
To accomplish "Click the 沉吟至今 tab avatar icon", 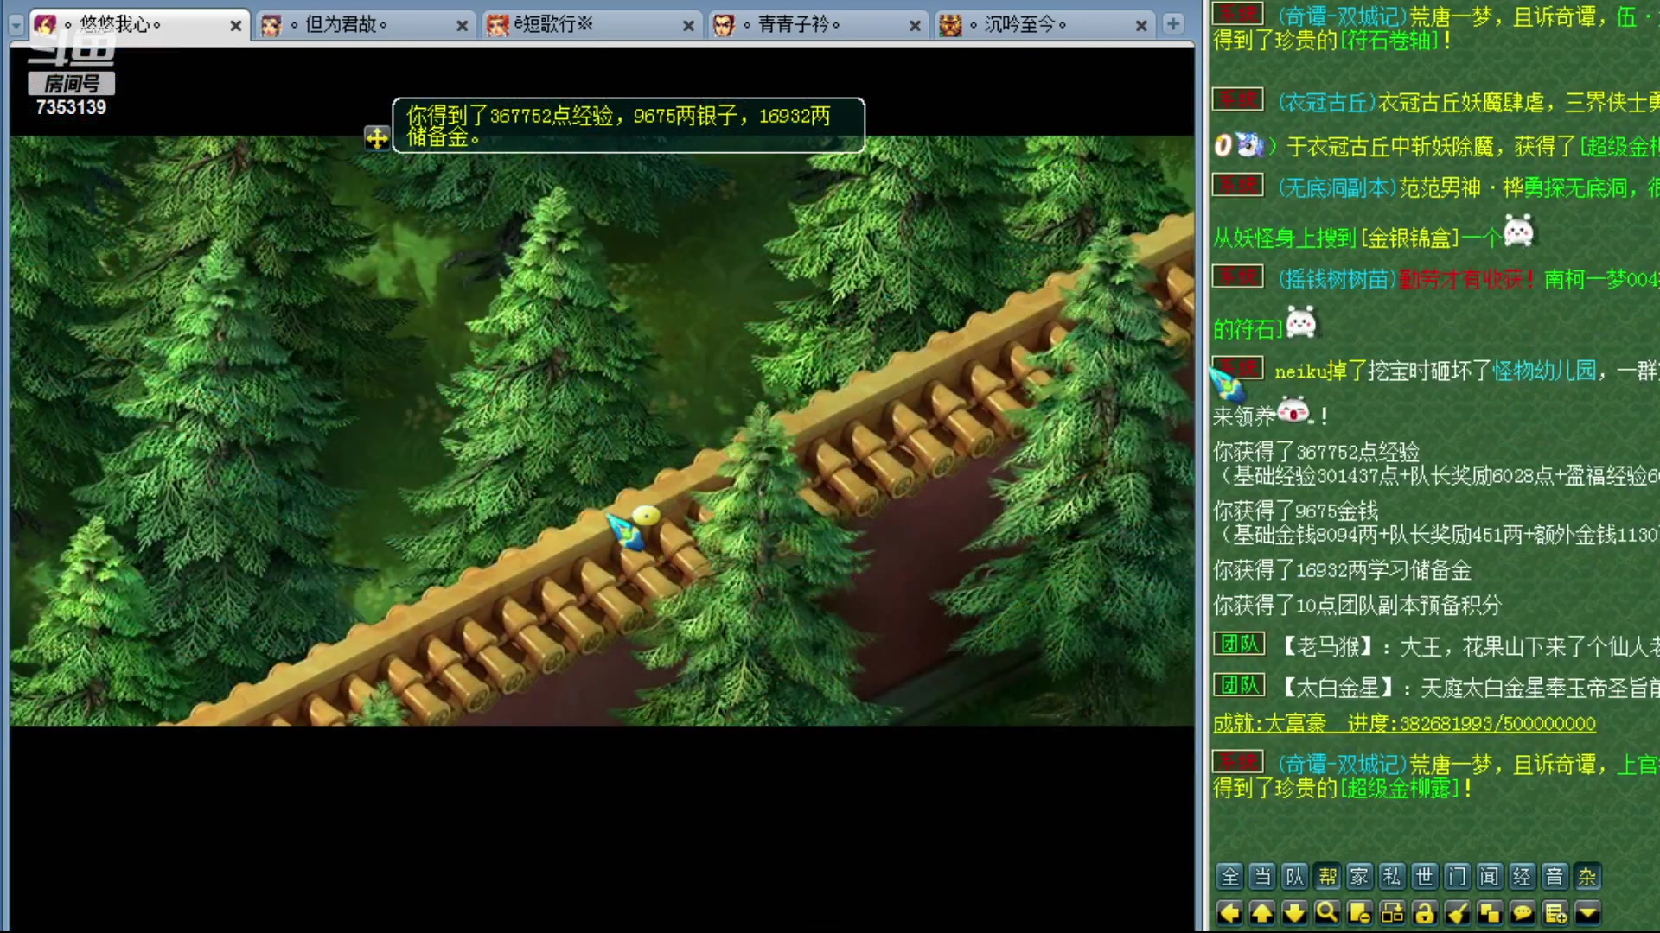I will pos(951,25).
